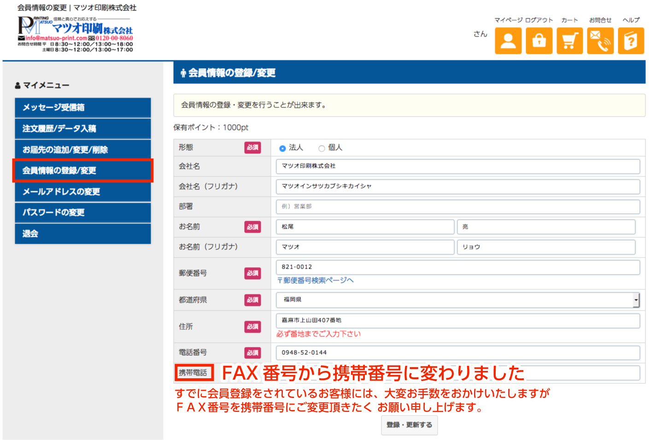Click the ログアウト lock icon
Image resolution: width=650 pixels, height=440 pixels.
pos(539,41)
